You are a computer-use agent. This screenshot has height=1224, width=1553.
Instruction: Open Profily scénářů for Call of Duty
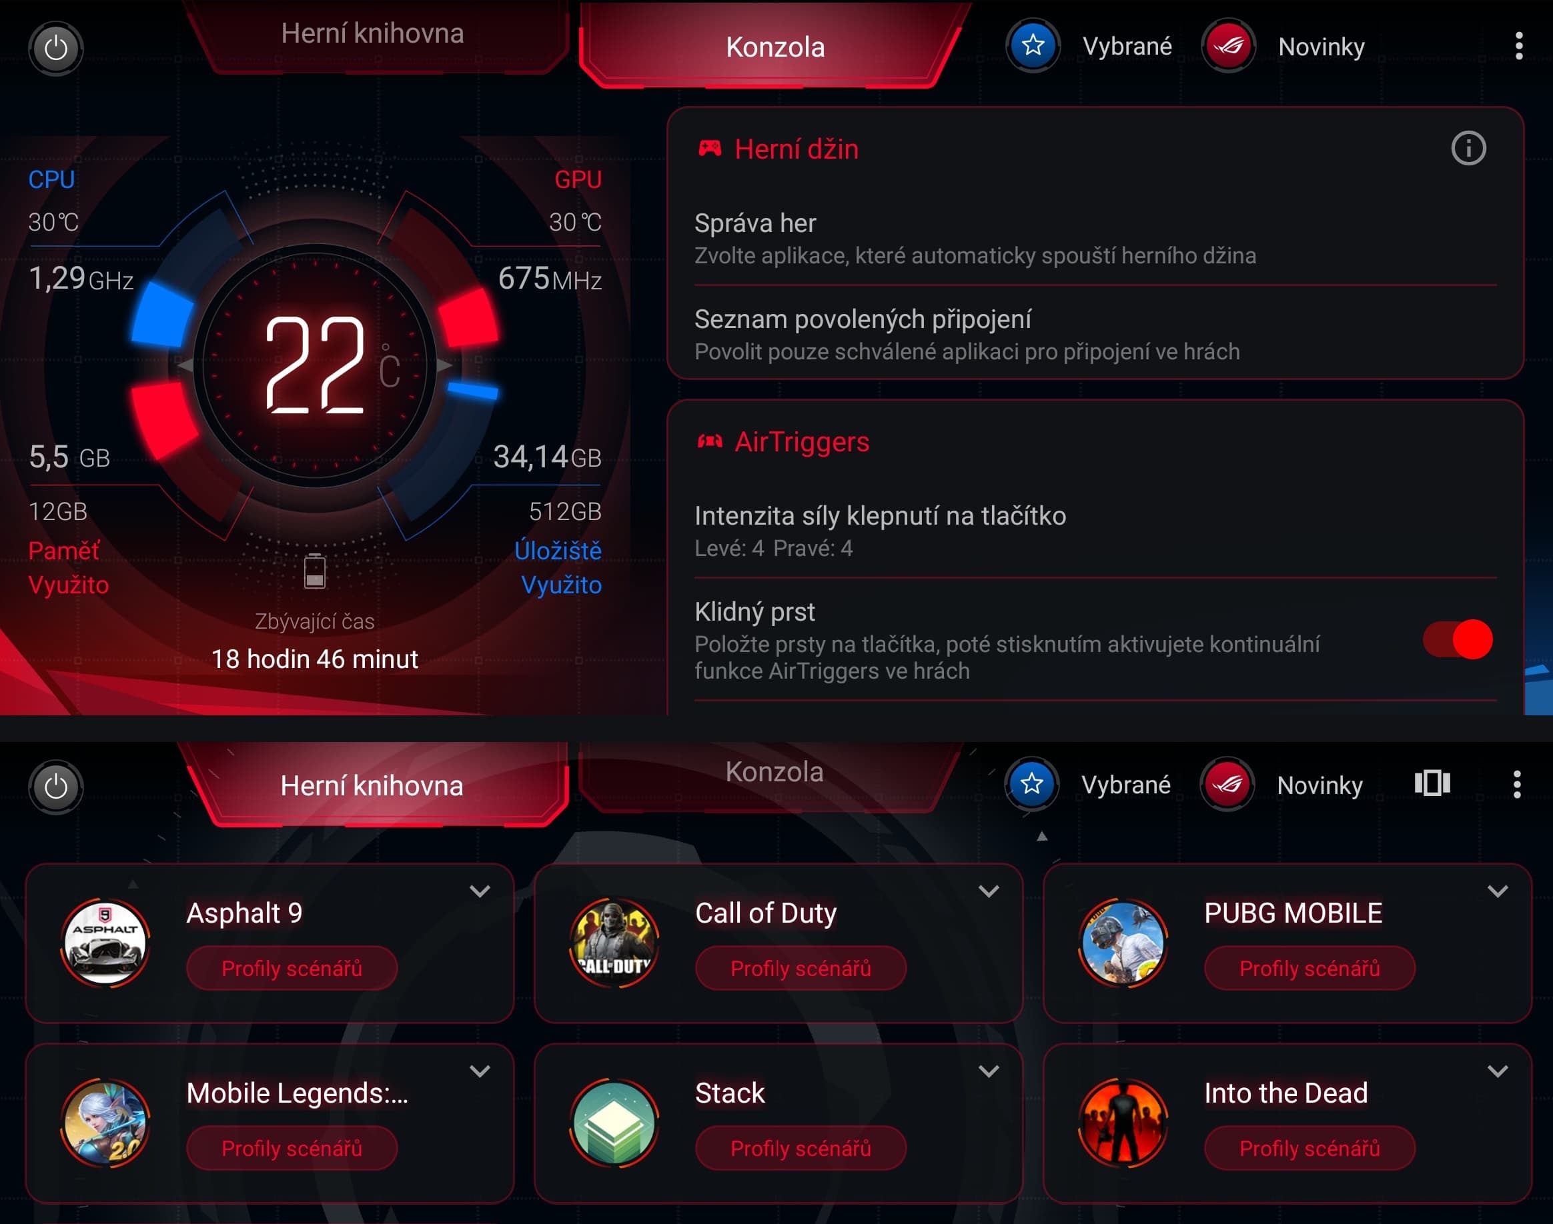coord(801,968)
